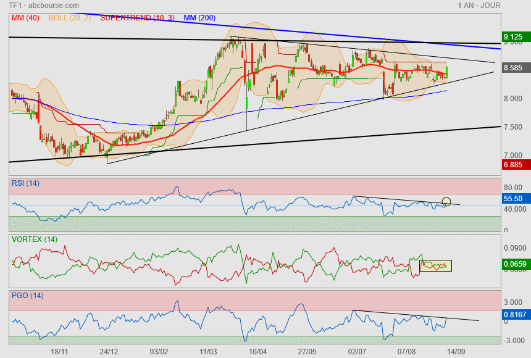Click the 55.50 RSI value tag
Image resolution: width=531 pixels, height=358 pixels.
pyautogui.click(x=514, y=199)
